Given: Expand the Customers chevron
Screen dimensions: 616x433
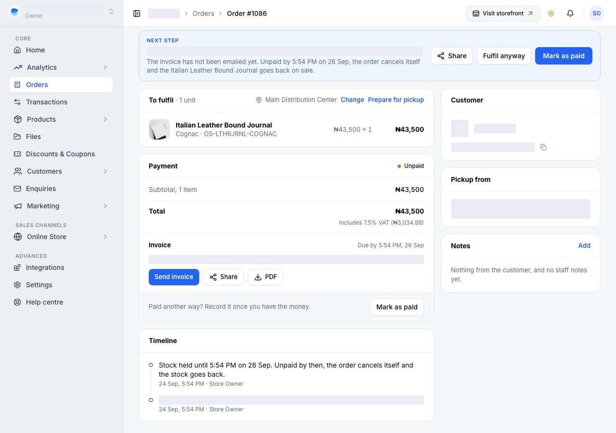Looking at the screenshot, I should point(105,171).
